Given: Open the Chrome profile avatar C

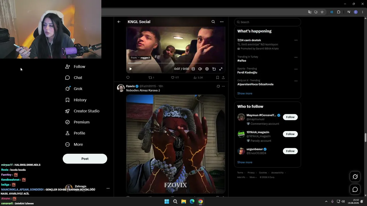Looking at the screenshot, I should click(x=356, y=12).
